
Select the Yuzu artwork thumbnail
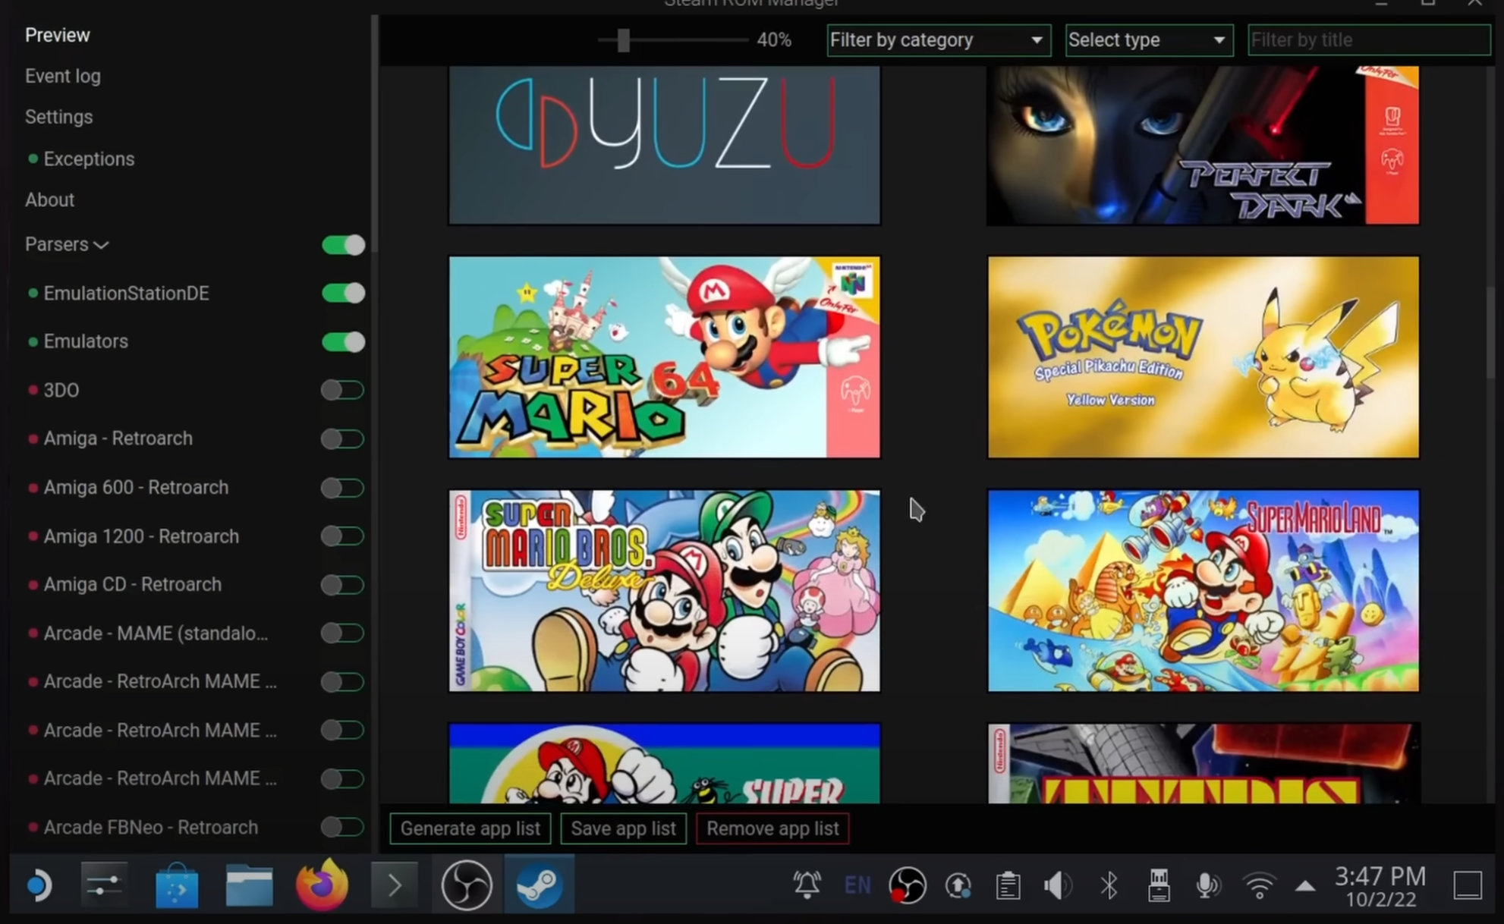[665, 144]
